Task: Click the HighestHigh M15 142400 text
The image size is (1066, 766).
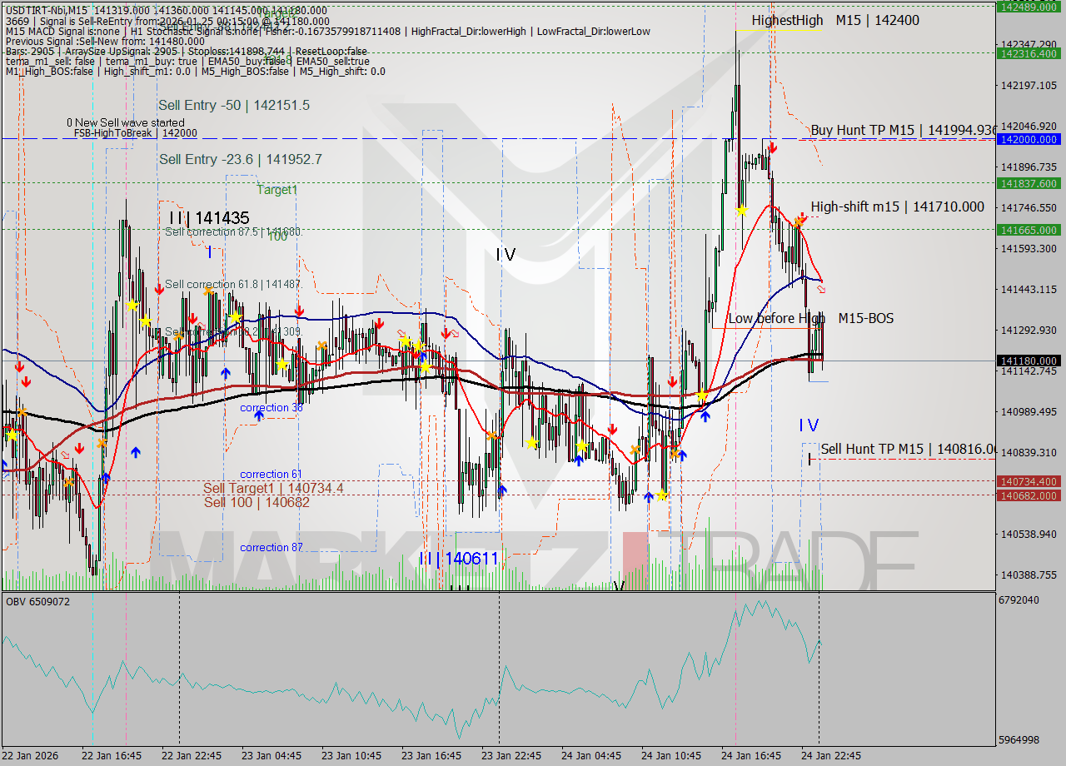Action: pyautogui.click(x=824, y=20)
